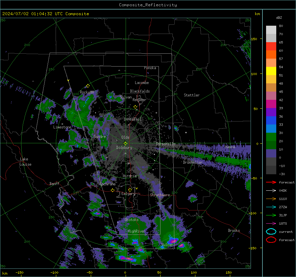Click the white asterisk above Limestone label
This screenshot has height=277, width=296.
62,124
